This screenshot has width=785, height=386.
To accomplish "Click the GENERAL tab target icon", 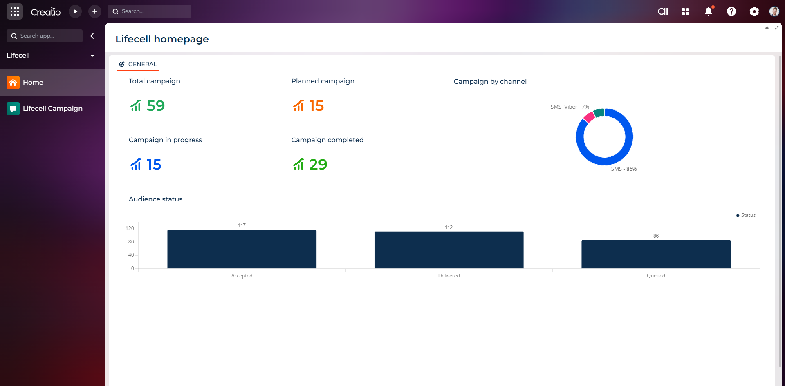I will pos(122,64).
